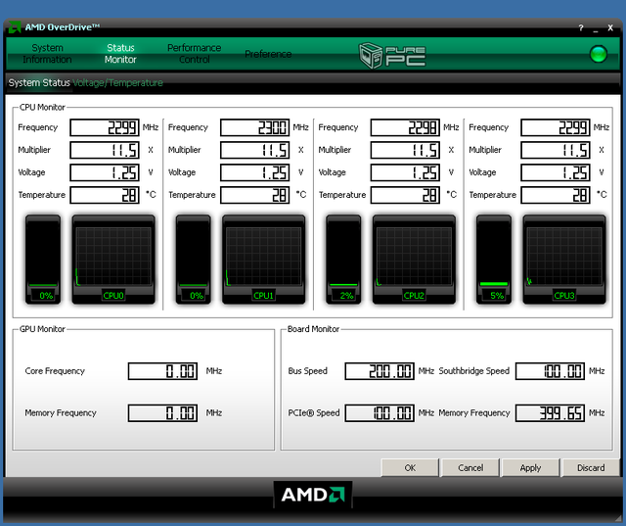Click the Board Monitor group label

tap(313, 329)
